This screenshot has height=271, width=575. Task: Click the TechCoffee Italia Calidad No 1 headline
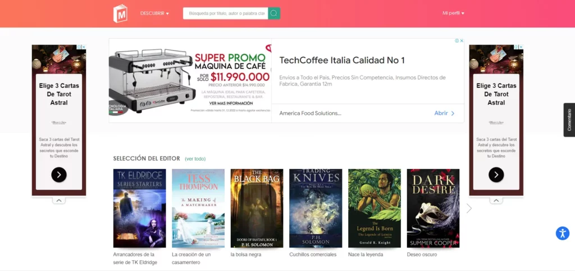pos(342,60)
